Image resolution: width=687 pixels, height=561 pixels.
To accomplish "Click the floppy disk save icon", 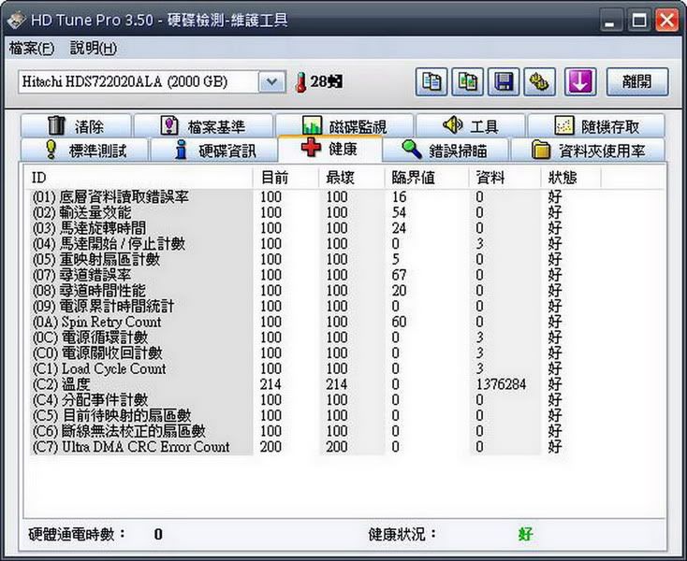I will click(x=504, y=82).
